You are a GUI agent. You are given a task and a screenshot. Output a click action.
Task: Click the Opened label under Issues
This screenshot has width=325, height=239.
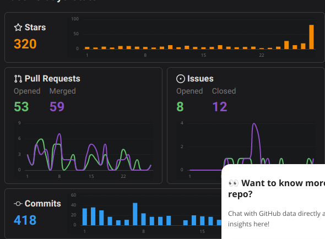pos(189,91)
